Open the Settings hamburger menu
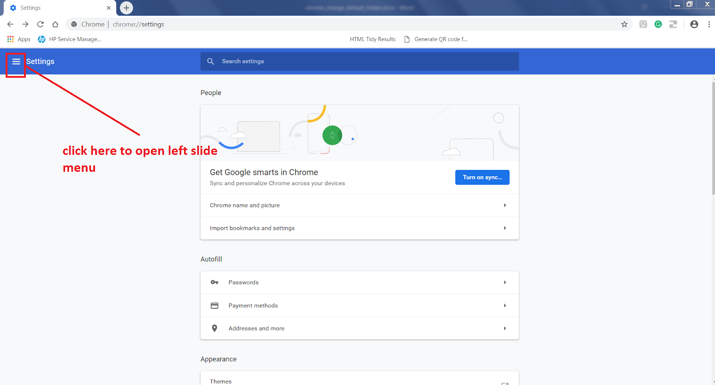Screen dimensions: 715x385 click(x=16, y=62)
